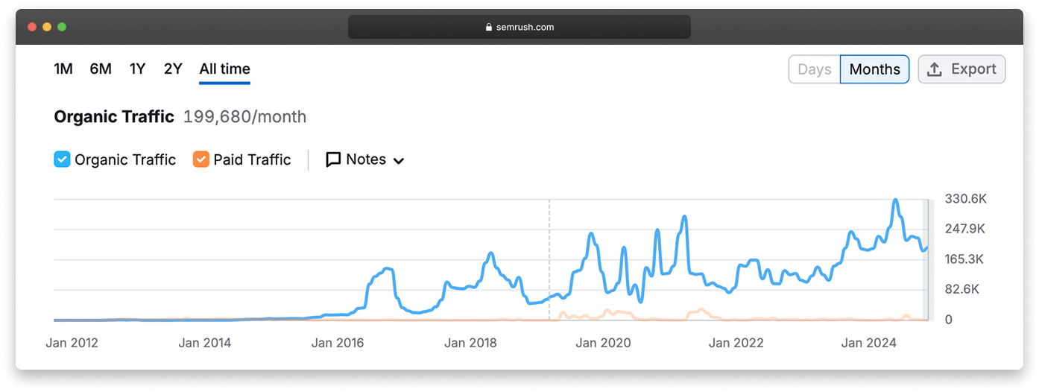Click the green macOS fullscreen window button

pyautogui.click(x=62, y=27)
